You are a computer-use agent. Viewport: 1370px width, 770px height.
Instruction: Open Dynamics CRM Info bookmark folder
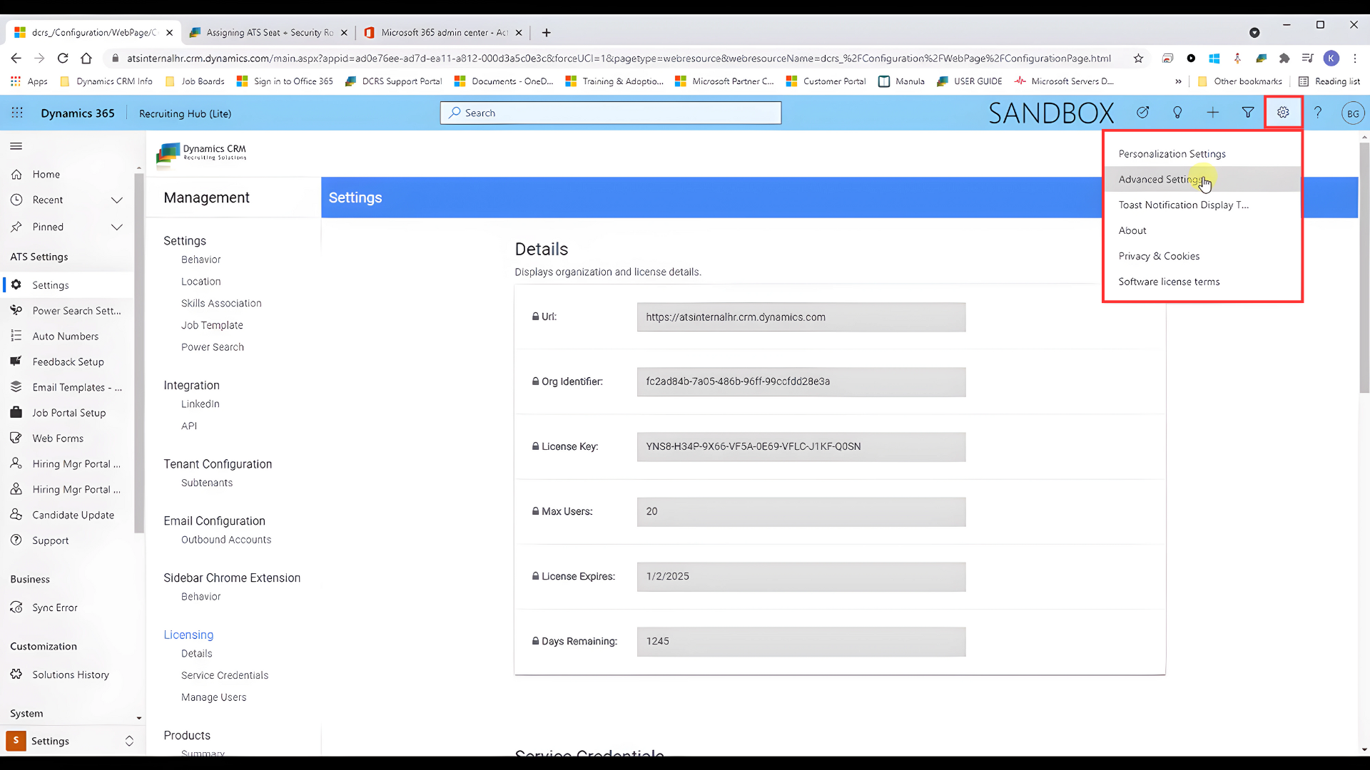pyautogui.click(x=106, y=81)
